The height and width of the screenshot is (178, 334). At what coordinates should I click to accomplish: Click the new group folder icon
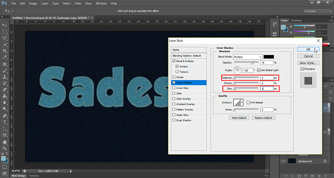pos(312,176)
